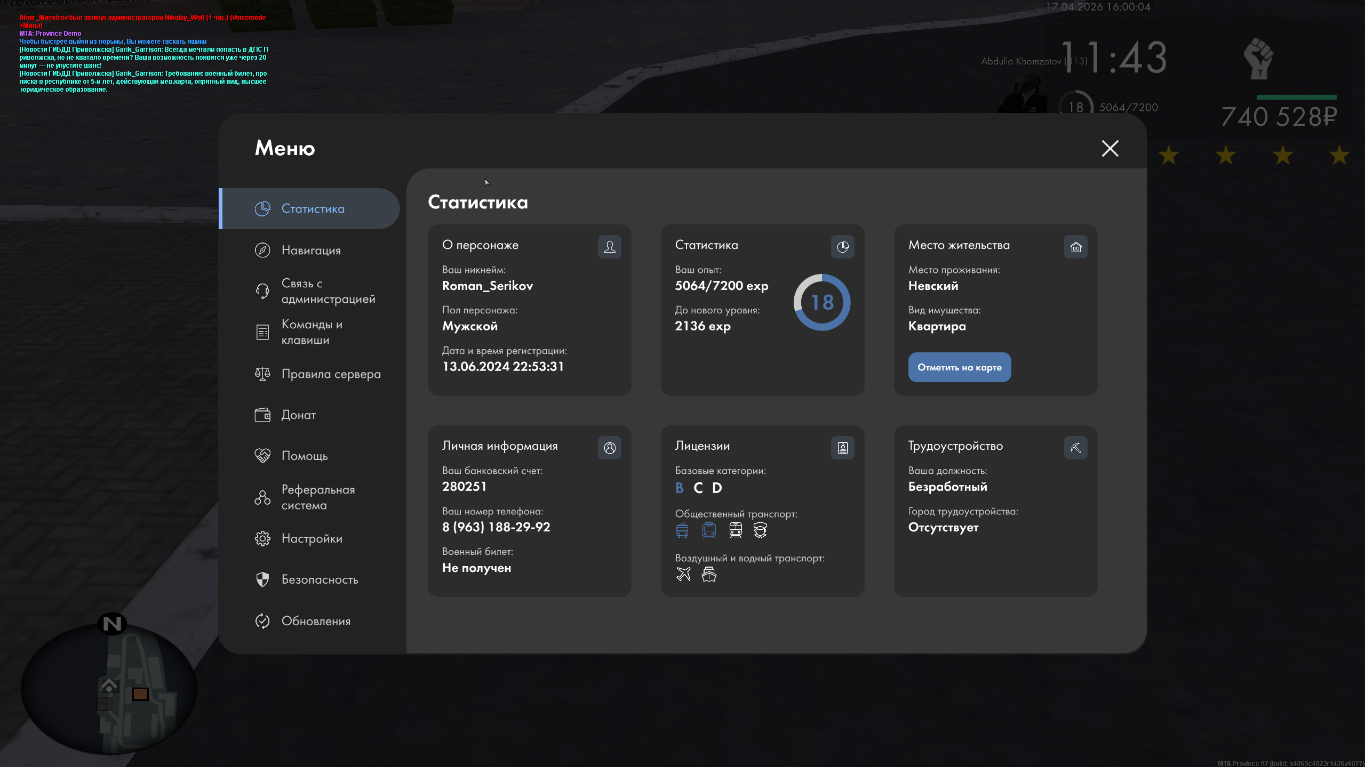
Task: Click the minimap in the corner
Action: pyautogui.click(x=109, y=689)
